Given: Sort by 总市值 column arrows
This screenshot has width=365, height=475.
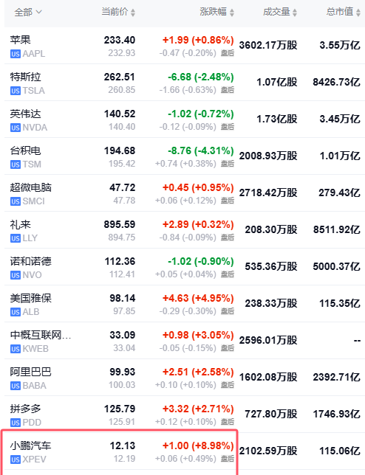Looking at the screenshot, I should pos(358,13).
